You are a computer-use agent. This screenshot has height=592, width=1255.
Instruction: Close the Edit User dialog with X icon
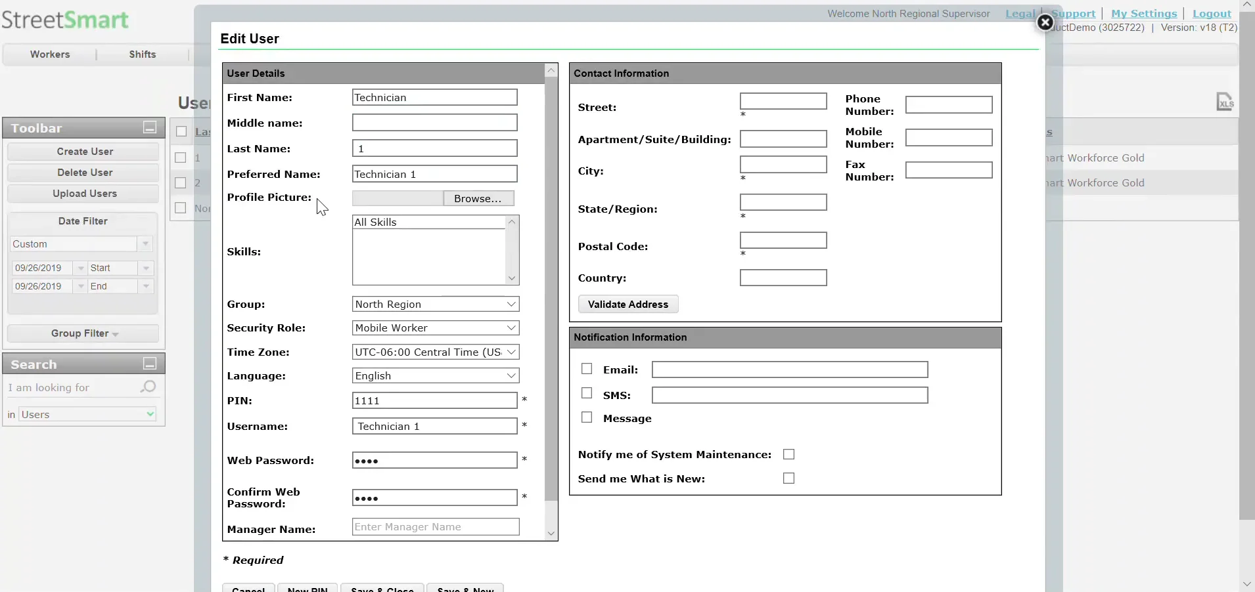coord(1045,23)
